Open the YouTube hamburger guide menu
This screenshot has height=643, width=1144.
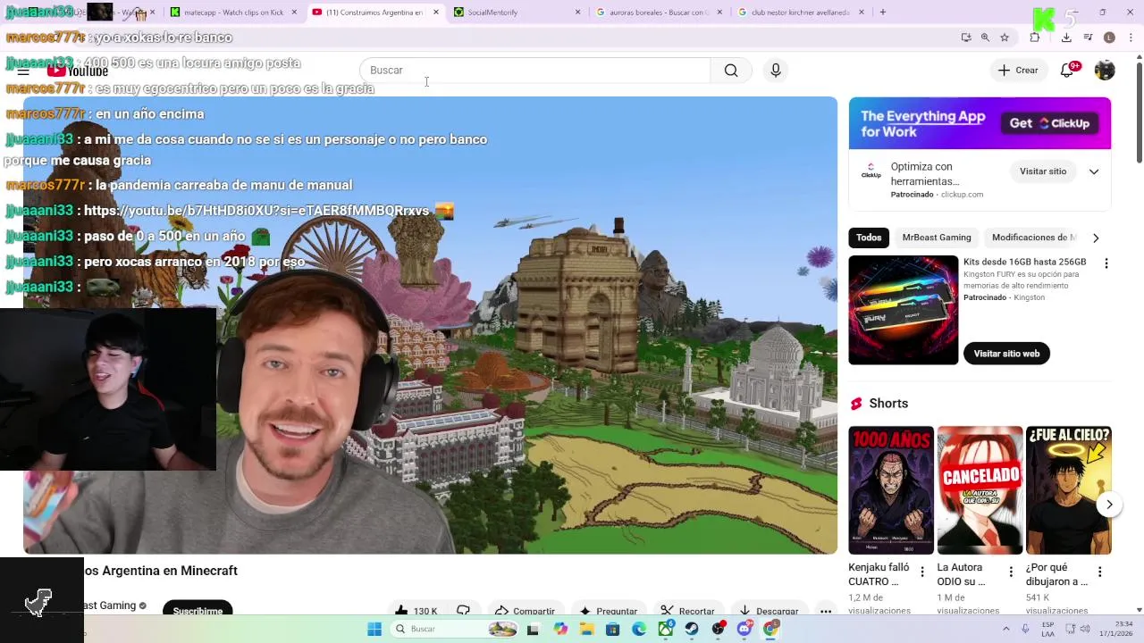click(x=23, y=71)
